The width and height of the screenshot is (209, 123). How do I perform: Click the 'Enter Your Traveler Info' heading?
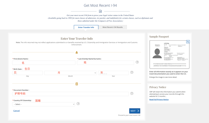click(x=77, y=39)
